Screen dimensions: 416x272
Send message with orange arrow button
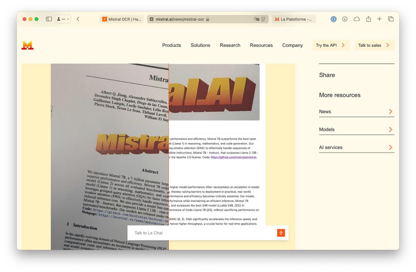point(281,233)
